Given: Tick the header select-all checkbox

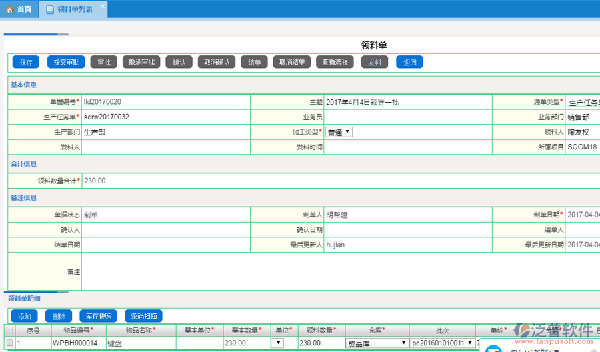Looking at the screenshot, I should click(9, 330).
